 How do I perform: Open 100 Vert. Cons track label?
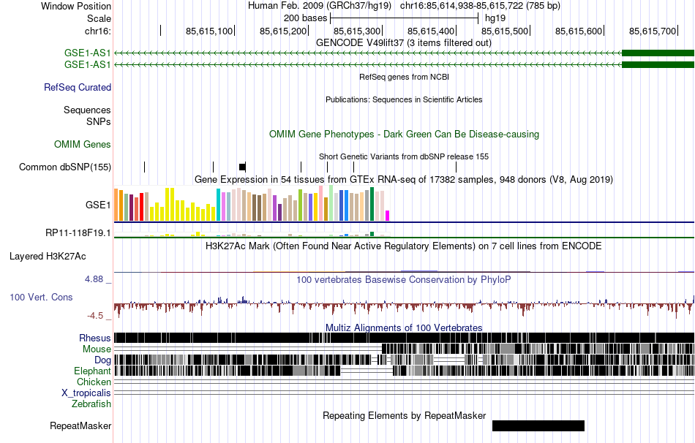pyautogui.click(x=41, y=298)
